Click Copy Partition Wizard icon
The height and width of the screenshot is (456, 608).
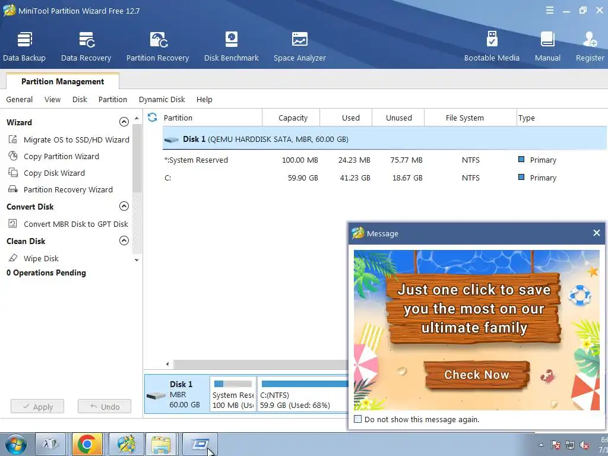pyautogui.click(x=13, y=156)
